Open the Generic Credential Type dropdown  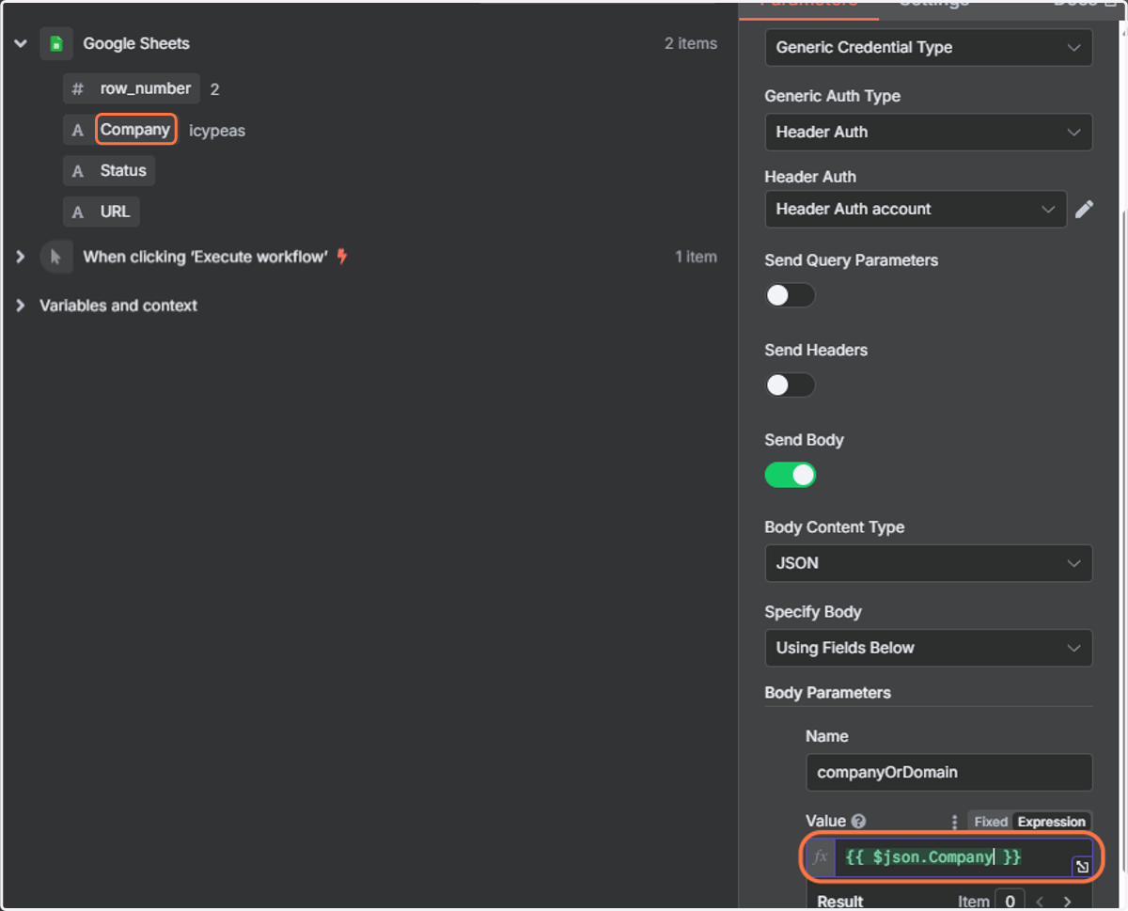click(x=929, y=48)
